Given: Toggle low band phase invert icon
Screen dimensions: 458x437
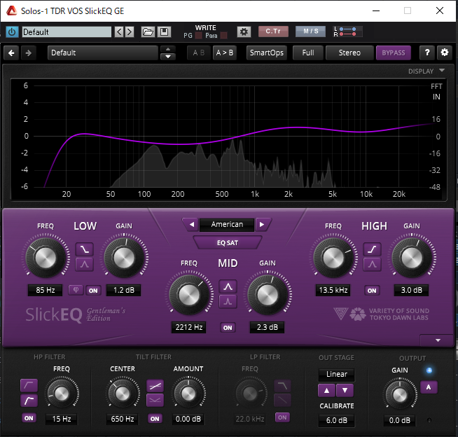Looking at the screenshot, I should (76, 290).
